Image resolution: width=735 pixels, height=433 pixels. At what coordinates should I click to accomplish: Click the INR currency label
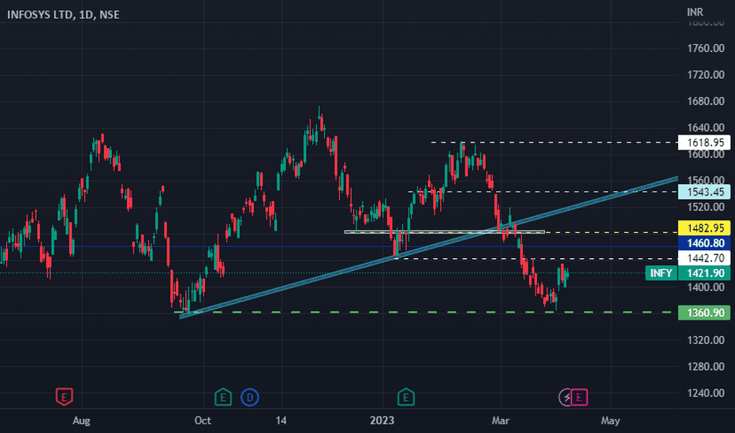coord(695,12)
